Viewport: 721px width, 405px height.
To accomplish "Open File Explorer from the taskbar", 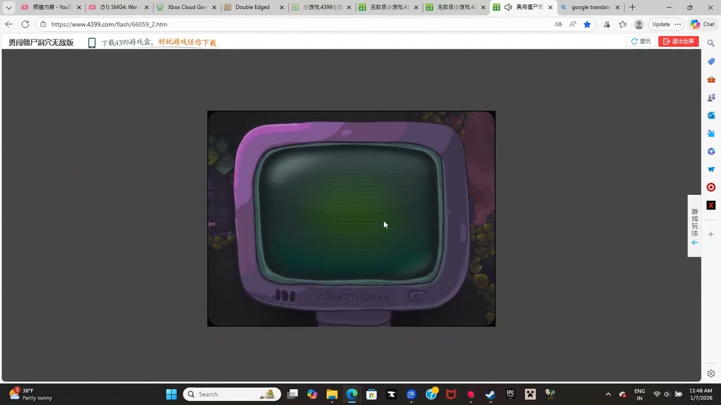I will [x=332, y=394].
